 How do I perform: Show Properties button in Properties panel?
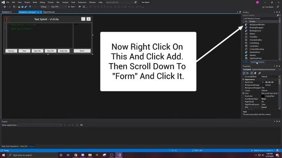coord(252,73)
